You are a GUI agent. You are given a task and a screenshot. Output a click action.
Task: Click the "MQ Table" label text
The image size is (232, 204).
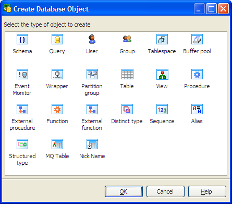coord(57,156)
